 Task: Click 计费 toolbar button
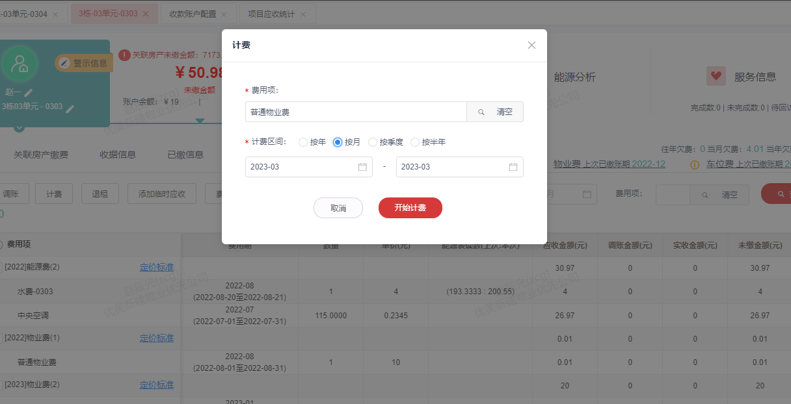coord(54,194)
